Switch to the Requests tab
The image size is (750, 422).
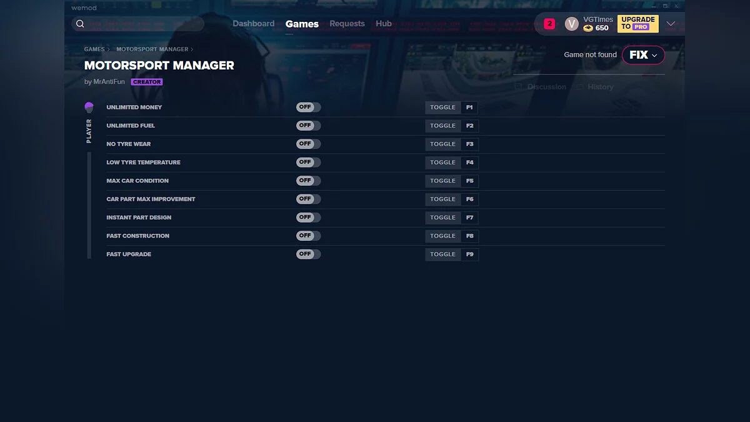347,23
